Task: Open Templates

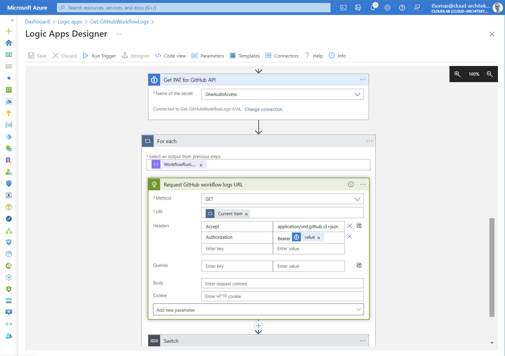Action: (x=245, y=56)
